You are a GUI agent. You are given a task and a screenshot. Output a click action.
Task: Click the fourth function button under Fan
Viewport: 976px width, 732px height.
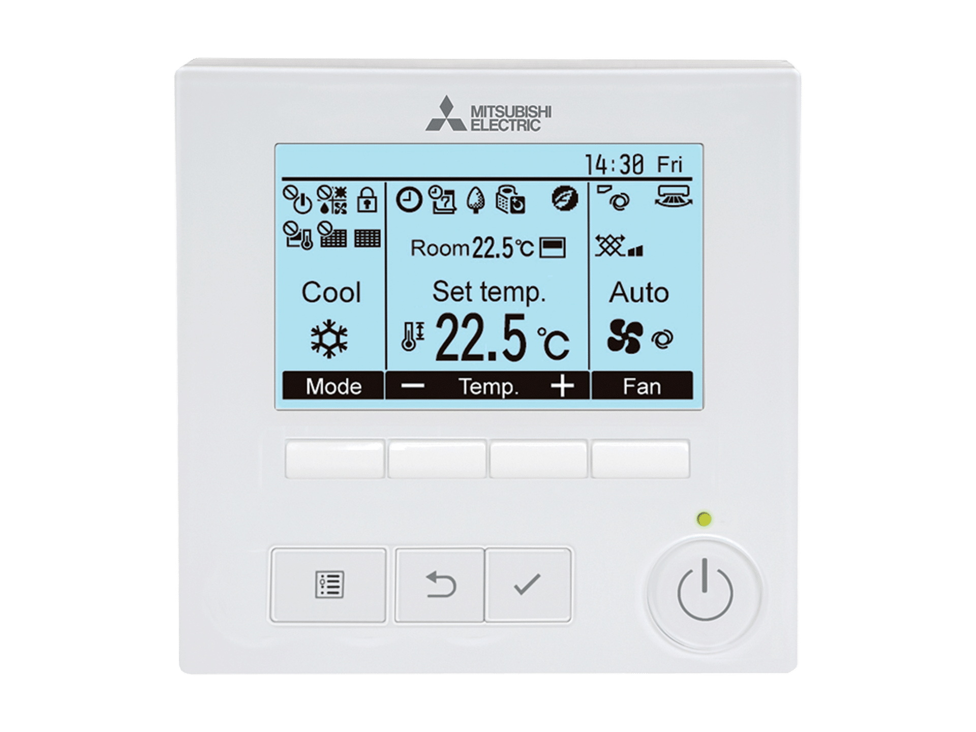640,459
